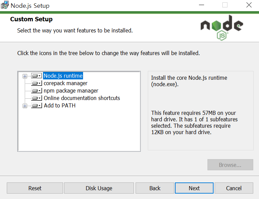This screenshot has height=199, width=259.
Task: Expand the Node.js runtime tree node
Action: click(25, 76)
